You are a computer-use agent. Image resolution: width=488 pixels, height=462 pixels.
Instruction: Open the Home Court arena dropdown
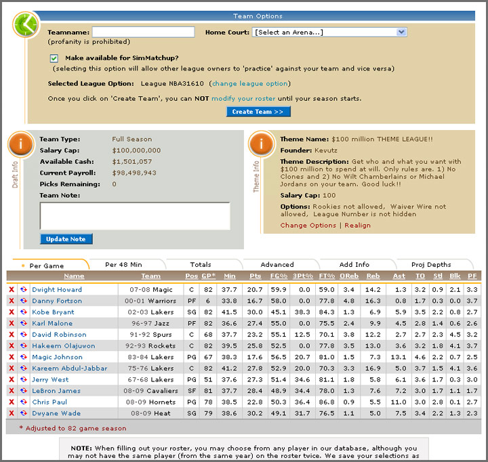coord(329,32)
